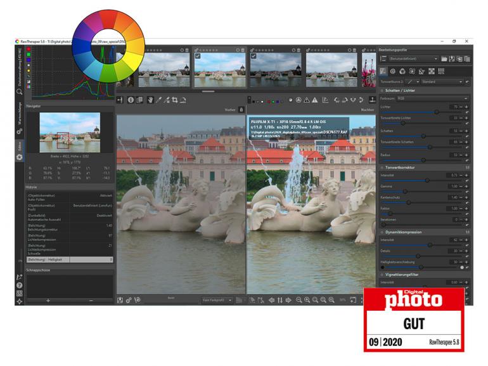
Task: Increase the Lichter value with plus
Action: pos(466,107)
